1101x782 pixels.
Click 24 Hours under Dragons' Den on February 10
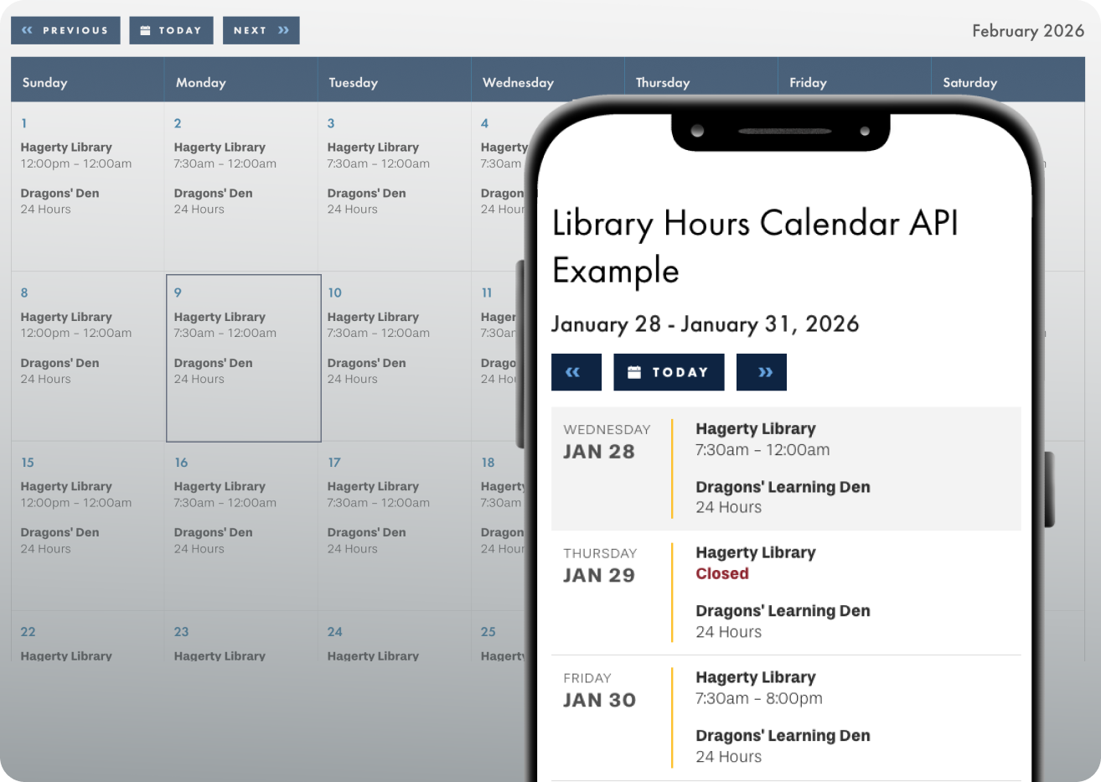click(x=353, y=380)
